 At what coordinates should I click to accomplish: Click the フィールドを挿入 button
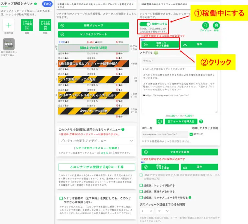click(x=181, y=122)
